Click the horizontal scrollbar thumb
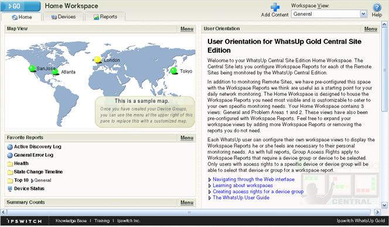The height and width of the screenshot is (227, 389). pyautogui.click(x=189, y=212)
